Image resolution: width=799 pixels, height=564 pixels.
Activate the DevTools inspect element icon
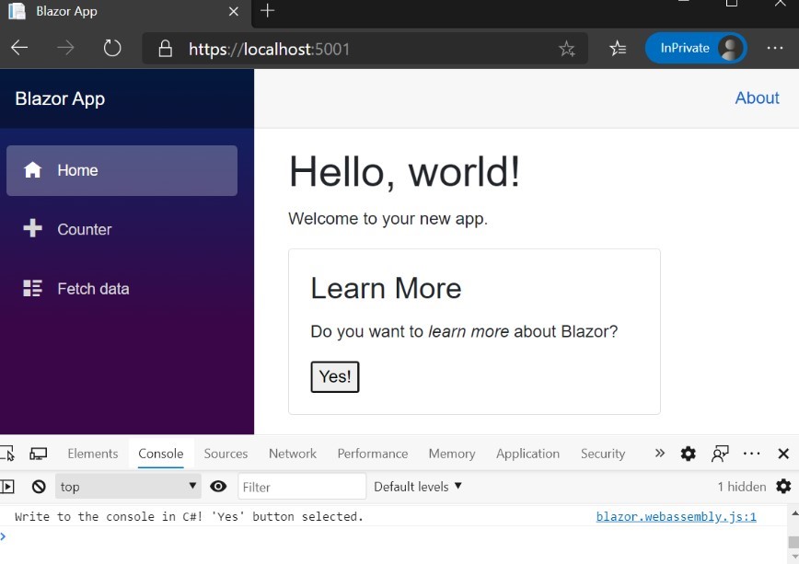pyautogui.click(x=7, y=454)
